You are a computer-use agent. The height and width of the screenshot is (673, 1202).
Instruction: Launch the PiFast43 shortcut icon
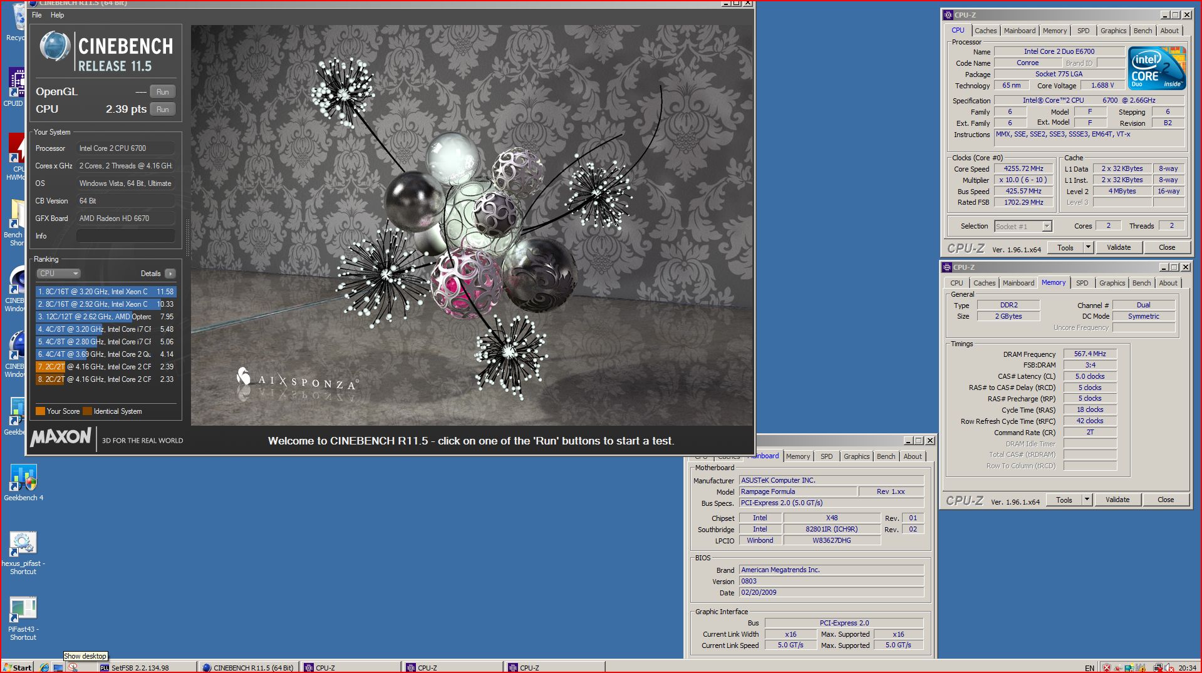coord(23,619)
